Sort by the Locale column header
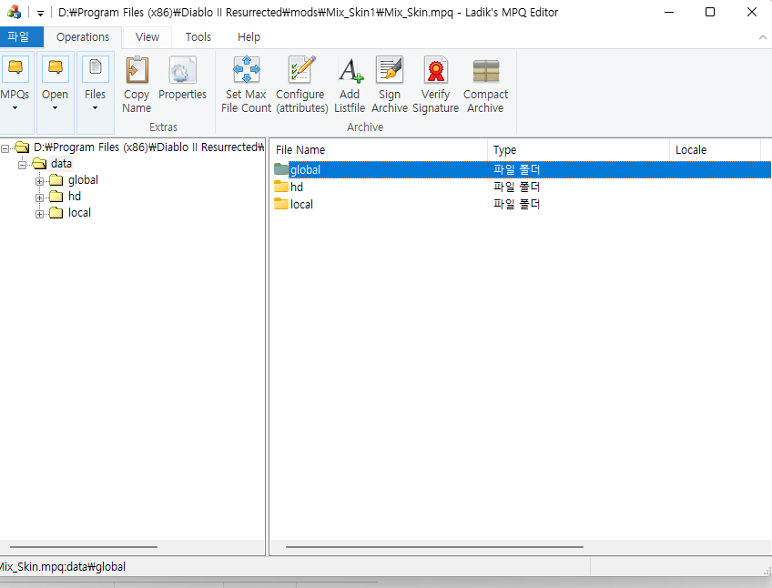772x588 pixels. pos(715,149)
